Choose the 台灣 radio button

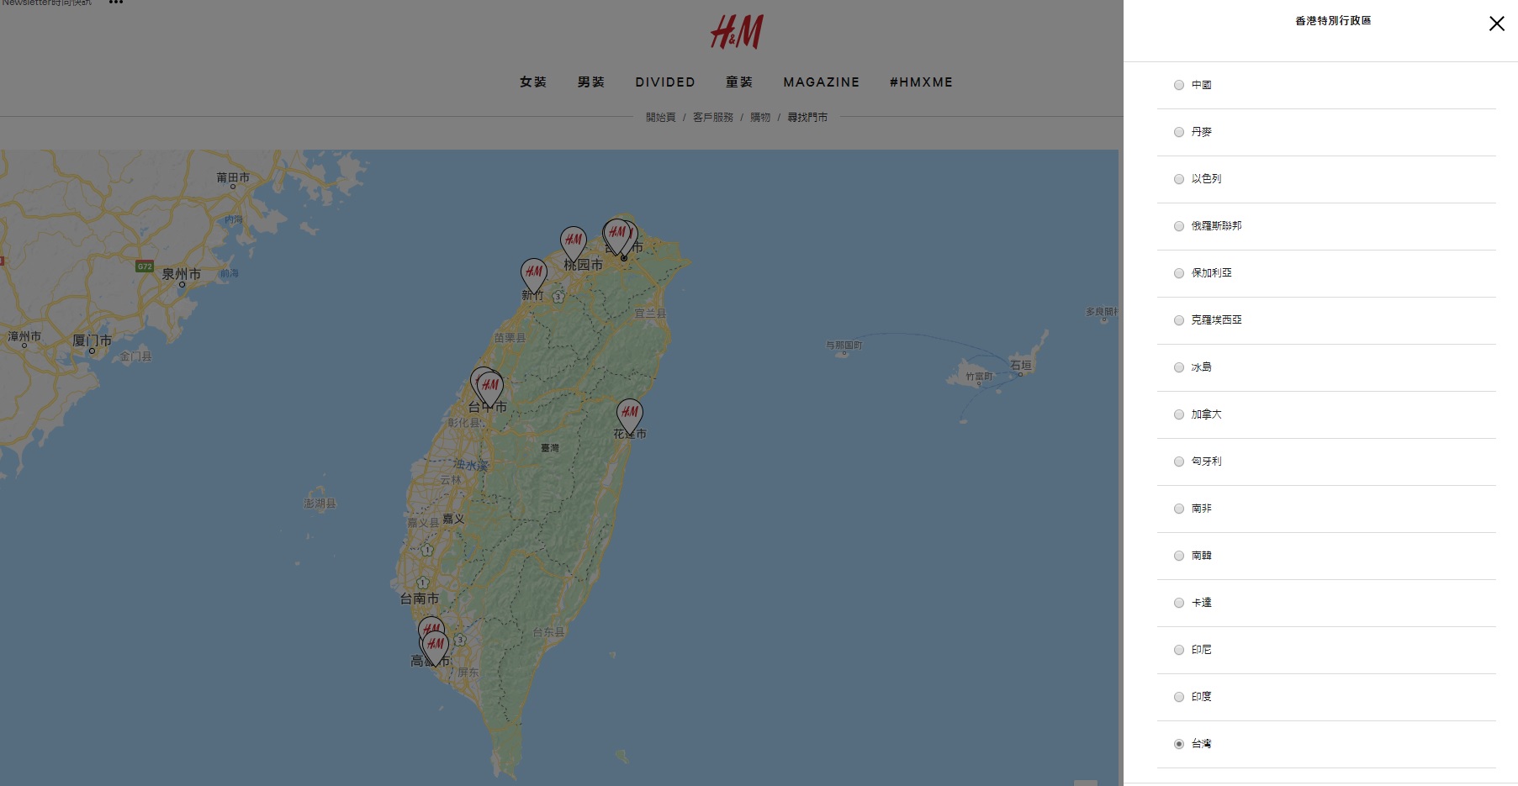[1179, 744]
